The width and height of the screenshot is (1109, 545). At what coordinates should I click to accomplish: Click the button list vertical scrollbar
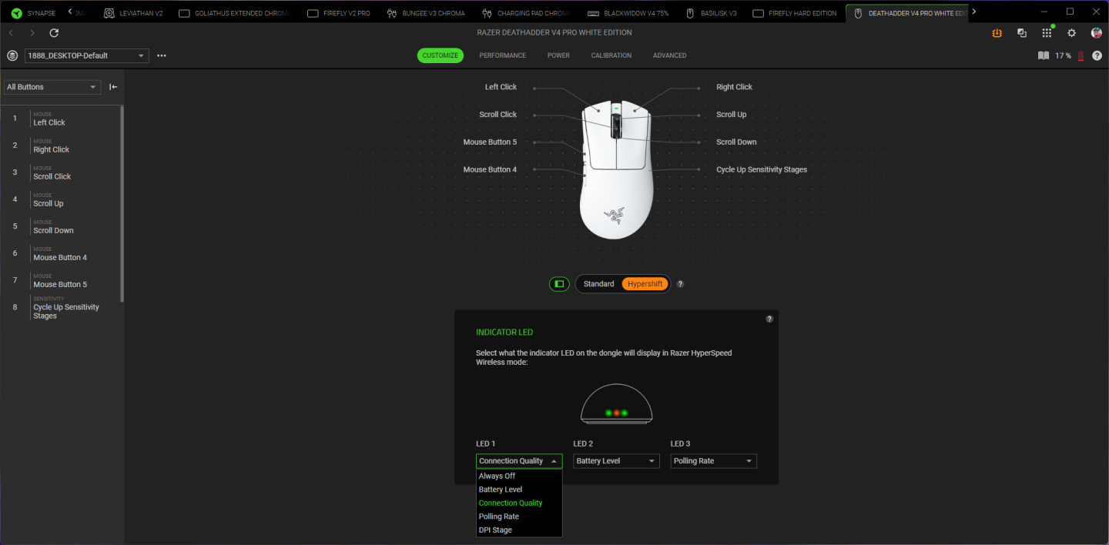coord(122,204)
